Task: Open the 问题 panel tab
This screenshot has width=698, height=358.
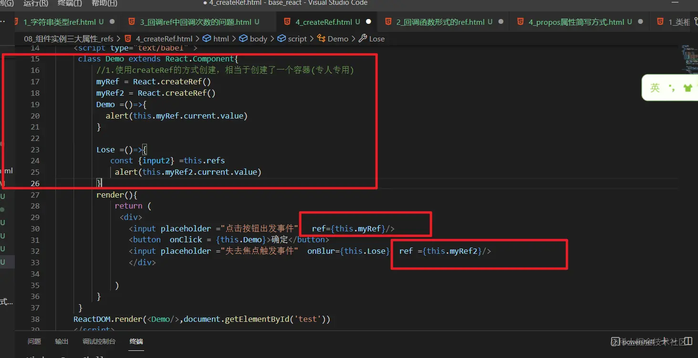Action: coord(34,341)
